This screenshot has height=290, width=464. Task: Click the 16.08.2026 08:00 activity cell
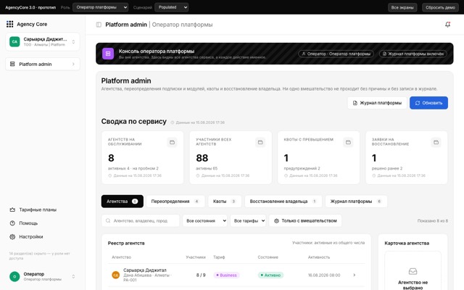324,275
